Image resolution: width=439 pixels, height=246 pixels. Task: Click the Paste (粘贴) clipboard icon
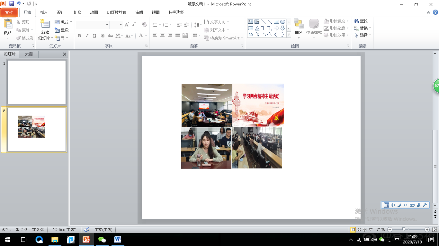click(8, 24)
